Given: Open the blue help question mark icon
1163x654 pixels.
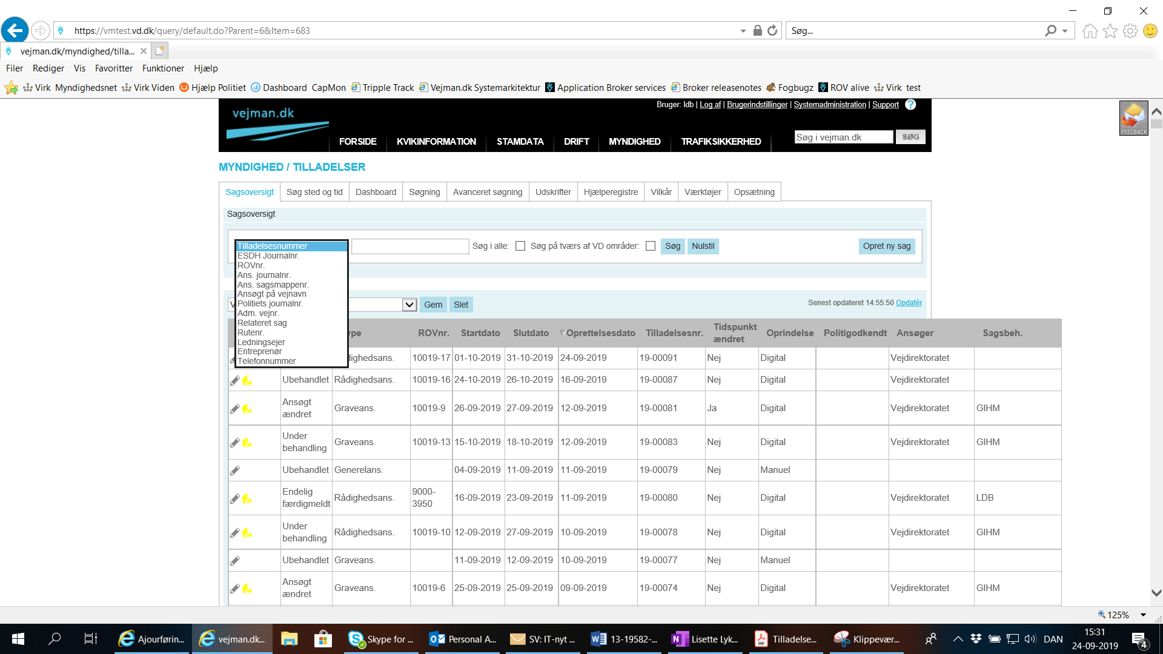Looking at the screenshot, I should click(910, 105).
